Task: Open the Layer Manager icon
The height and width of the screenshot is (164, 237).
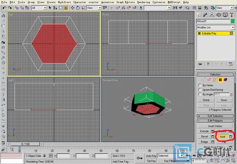Action: point(187,8)
